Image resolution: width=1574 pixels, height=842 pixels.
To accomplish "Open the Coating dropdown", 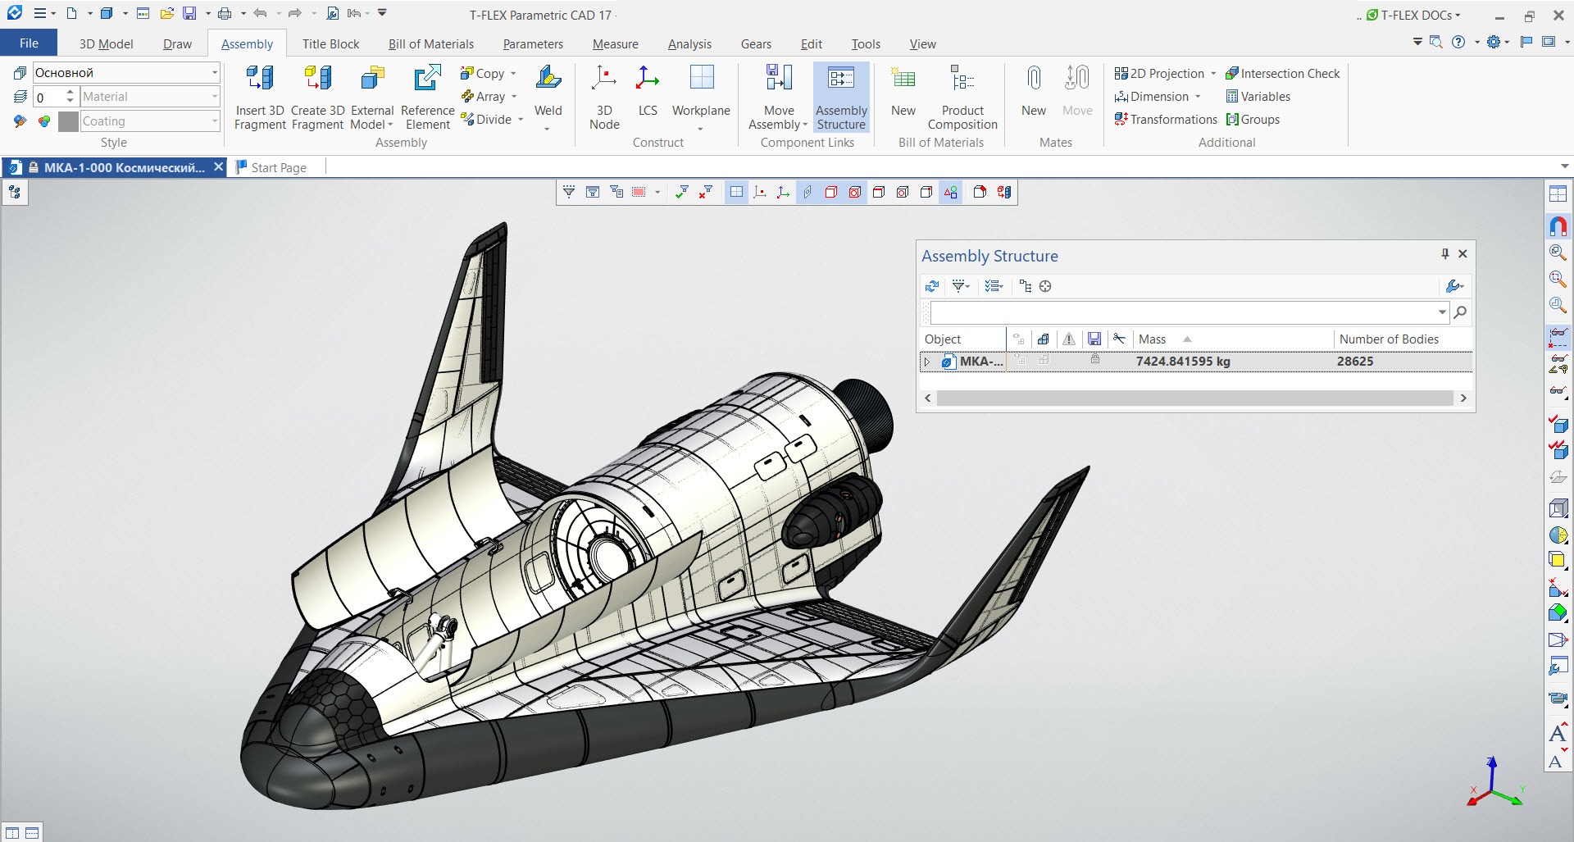I will click(x=214, y=121).
